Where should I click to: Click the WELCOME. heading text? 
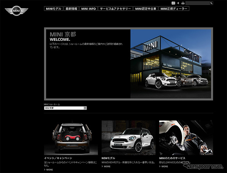pos(60,39)
